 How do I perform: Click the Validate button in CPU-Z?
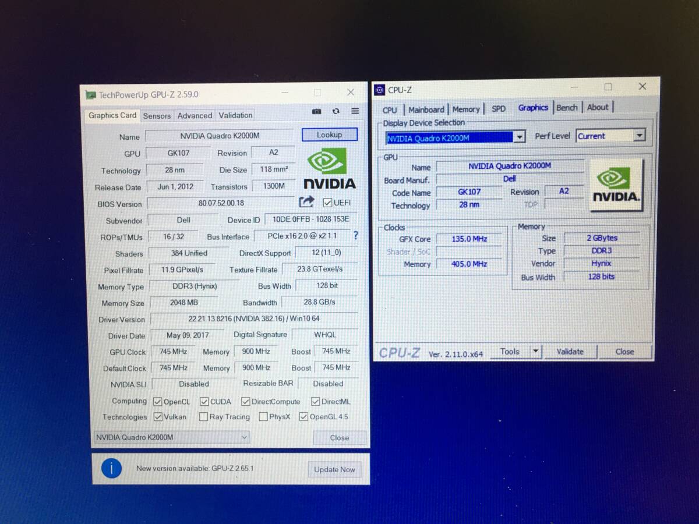tap(570, 352)
